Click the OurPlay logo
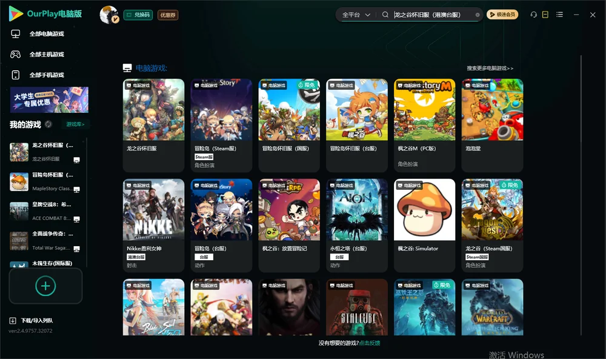 (45, 14)
